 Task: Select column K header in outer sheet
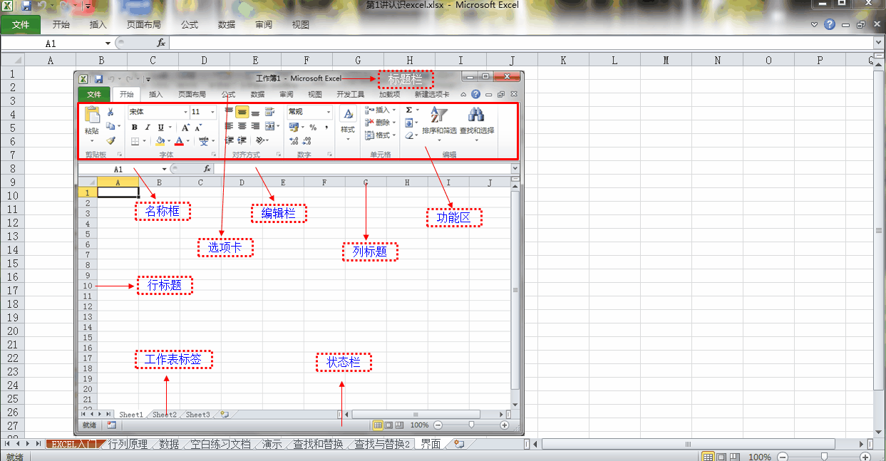click(563, 61)
